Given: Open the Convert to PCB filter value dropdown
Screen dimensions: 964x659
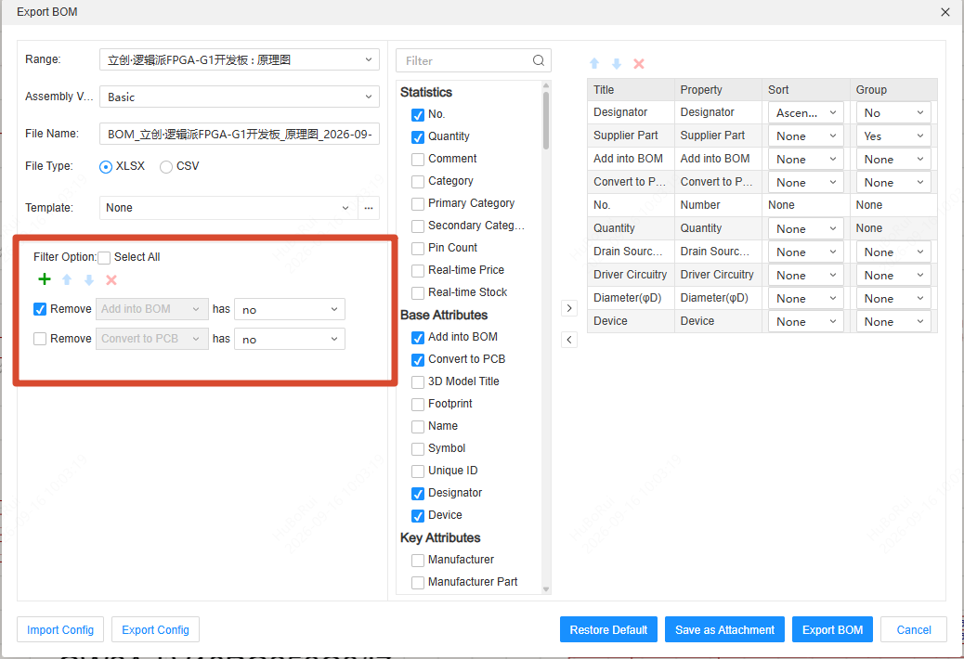Looking at the screenshot, I should point(290,339).
